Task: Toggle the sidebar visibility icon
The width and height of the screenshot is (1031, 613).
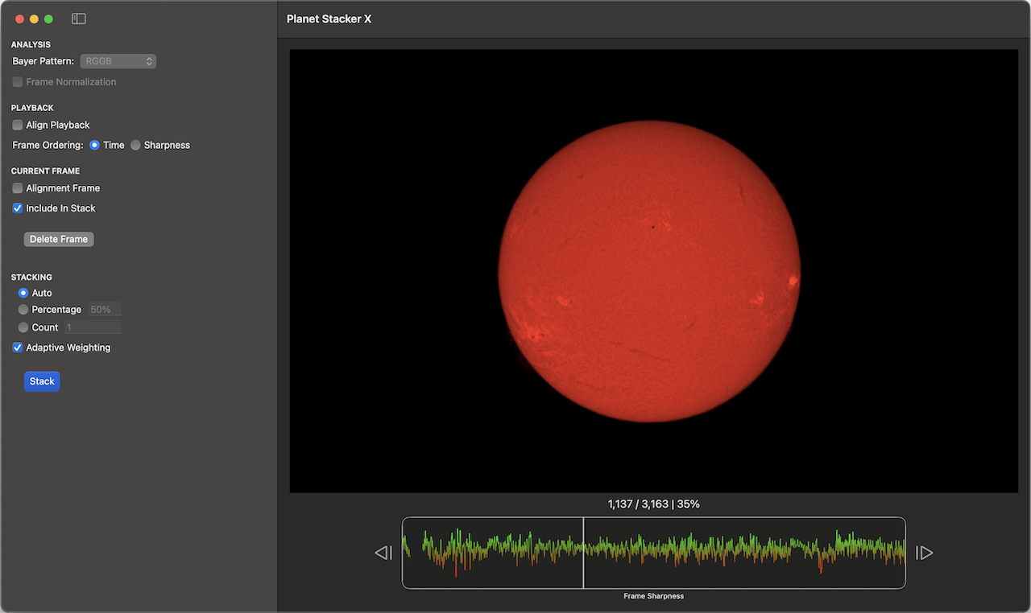Action: [x=78, y=19]
